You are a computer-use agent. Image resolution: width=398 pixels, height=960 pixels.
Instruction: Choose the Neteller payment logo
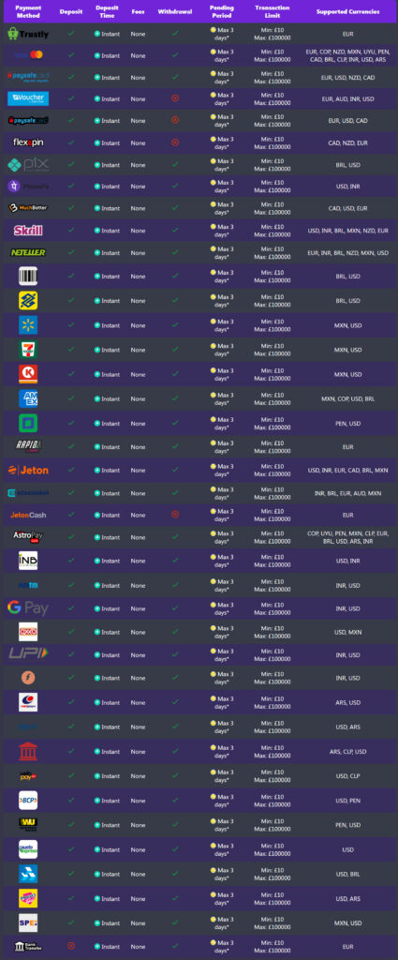click(28, 252)
